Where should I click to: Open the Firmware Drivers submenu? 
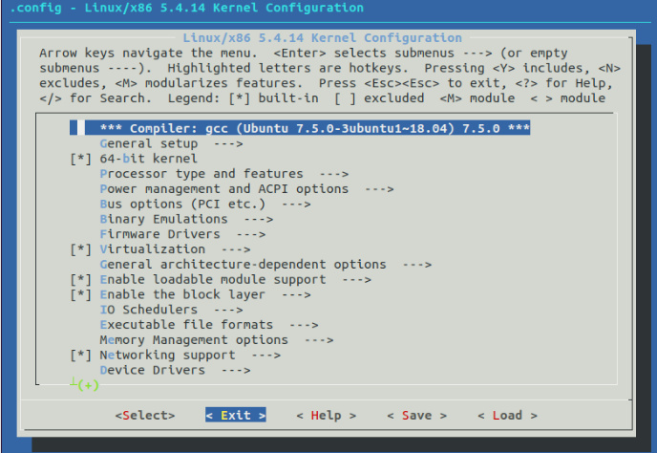point(182,234)
